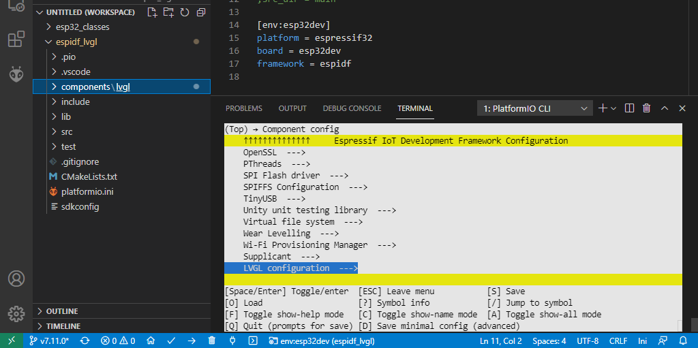Change line endings CRLF
The image size is (698, 348).
[618, 341]
